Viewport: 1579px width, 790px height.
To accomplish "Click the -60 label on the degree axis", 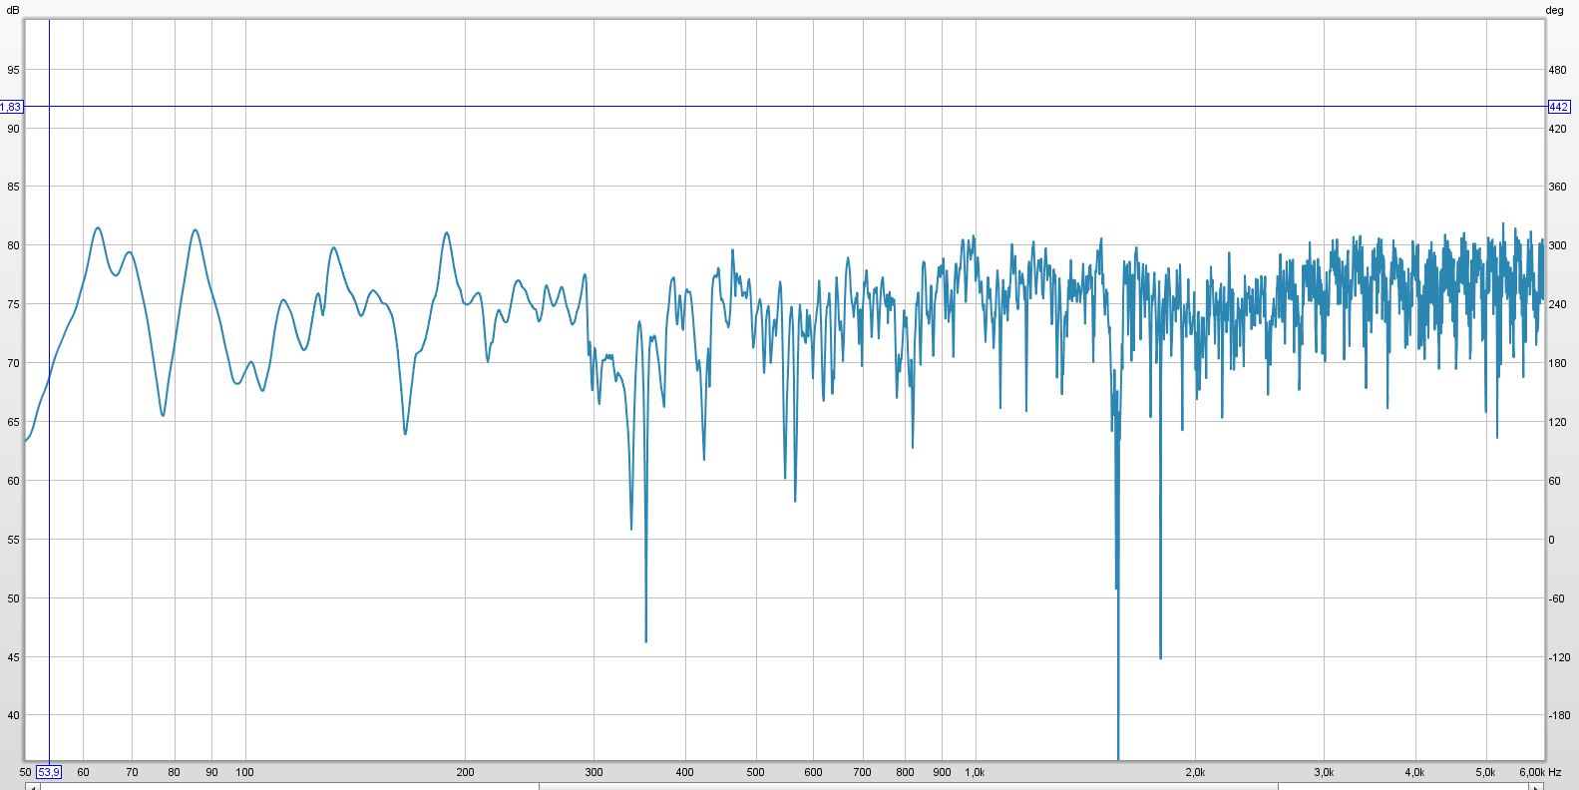I will point(1557,598).
